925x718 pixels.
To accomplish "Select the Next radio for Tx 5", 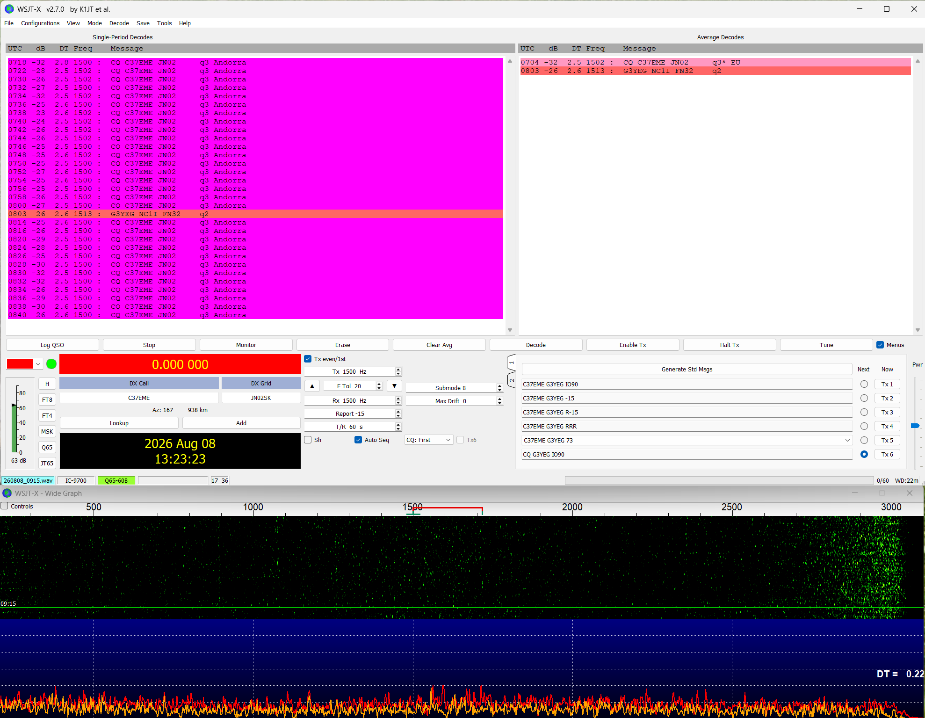I will tap(864, 441).
